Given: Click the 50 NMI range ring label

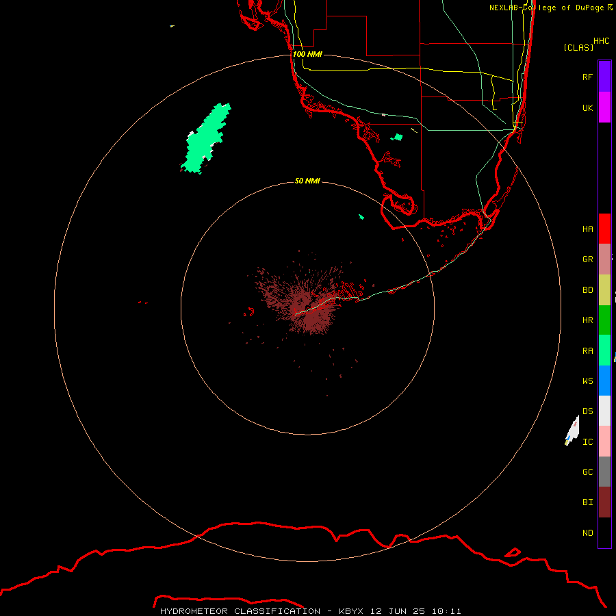Looking at the screenshot, I should [x=307, y=181].
